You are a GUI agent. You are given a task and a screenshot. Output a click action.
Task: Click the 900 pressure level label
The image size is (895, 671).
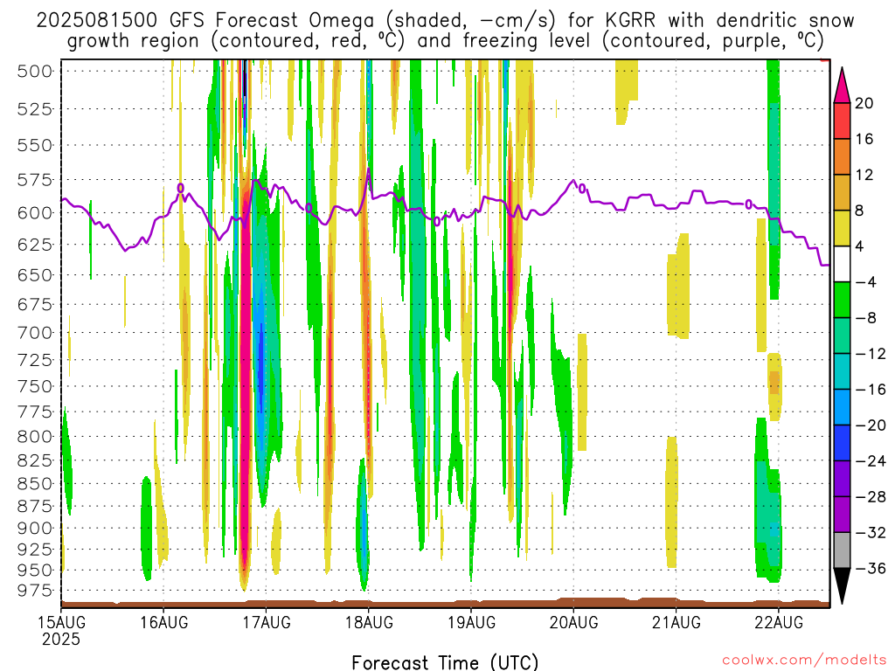coord(35,529)
